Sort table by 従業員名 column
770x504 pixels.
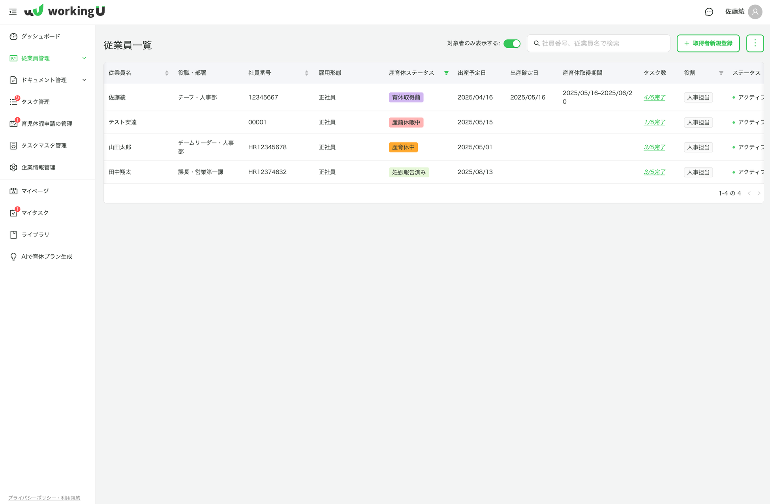(x=167, y=73)
